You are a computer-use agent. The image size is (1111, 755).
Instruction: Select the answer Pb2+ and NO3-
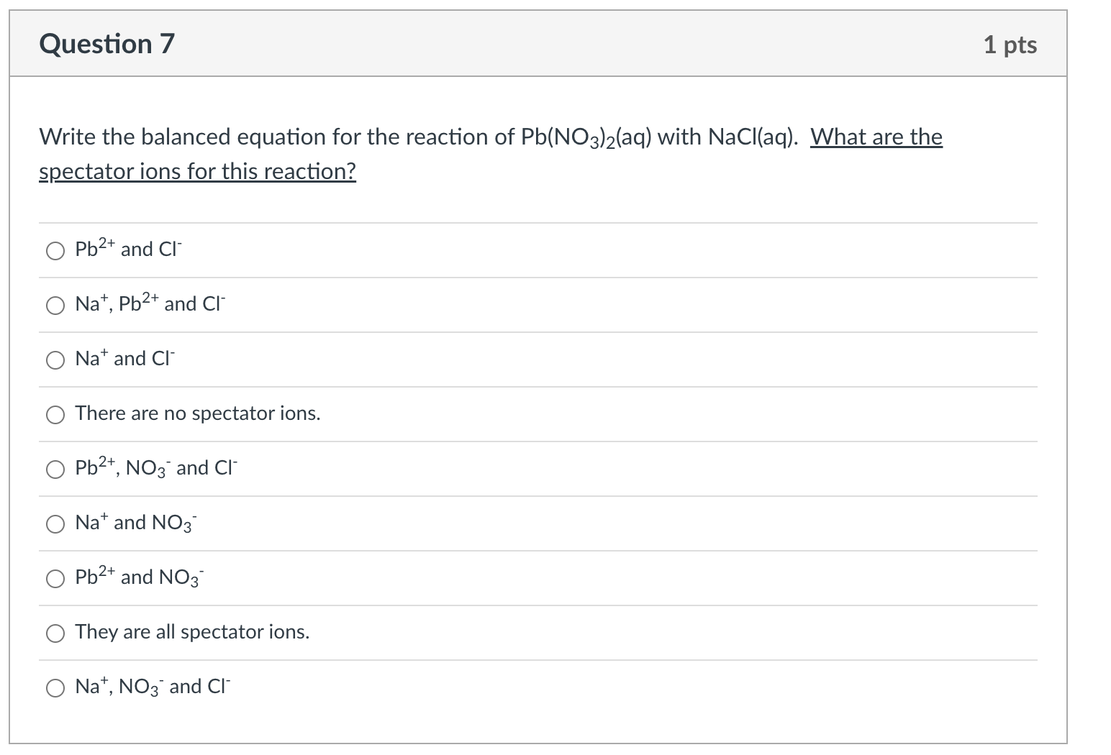[x=137, y=577]
